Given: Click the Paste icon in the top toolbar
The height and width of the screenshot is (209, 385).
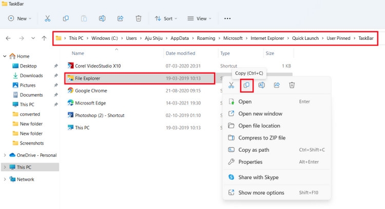Looking at the screenshot, I should pos(84,18).
